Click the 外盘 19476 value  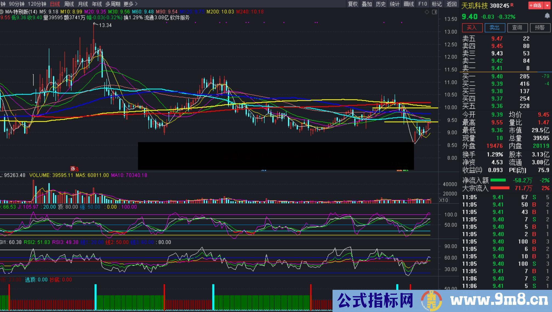coord(494,146)
